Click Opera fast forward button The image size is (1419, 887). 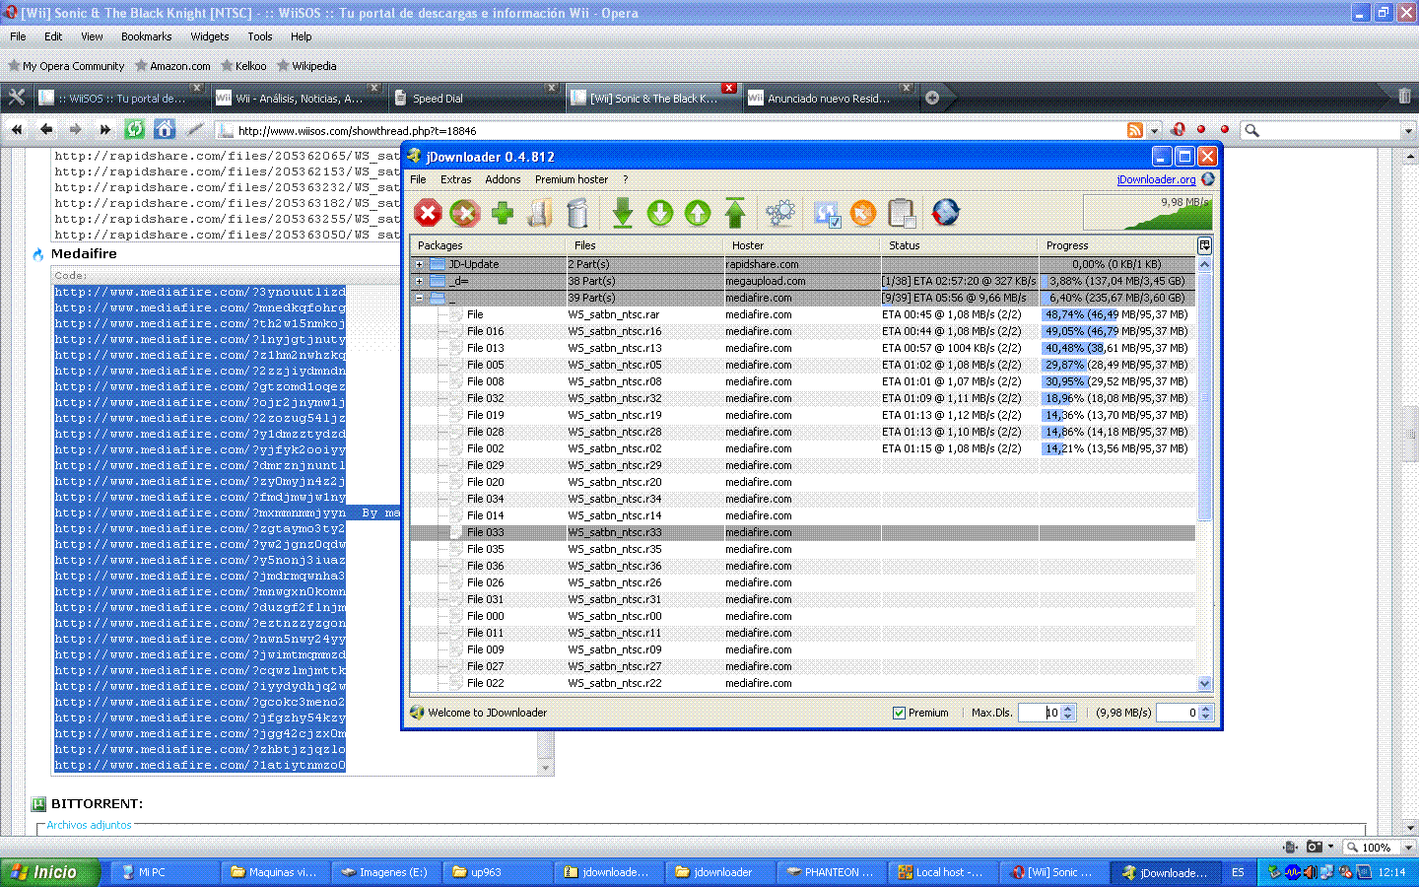pos(105,129)
